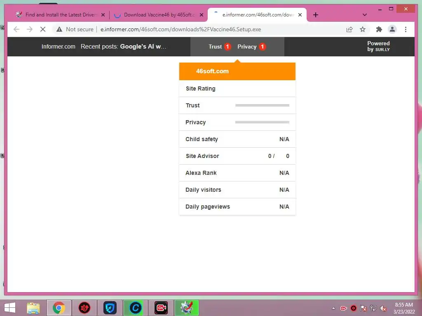
Task: Open the red gear app in taskbar
Action: (x=84, y=308)
